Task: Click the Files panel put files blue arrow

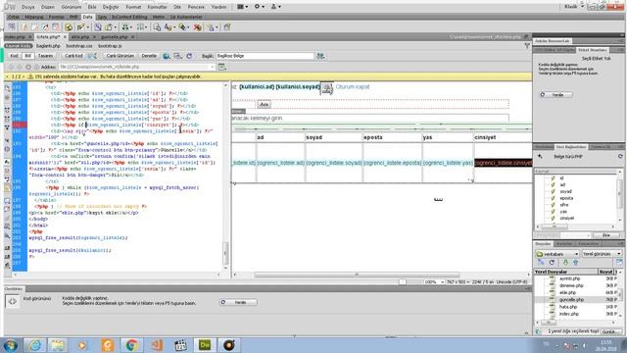Action: [x=575, y=263]
